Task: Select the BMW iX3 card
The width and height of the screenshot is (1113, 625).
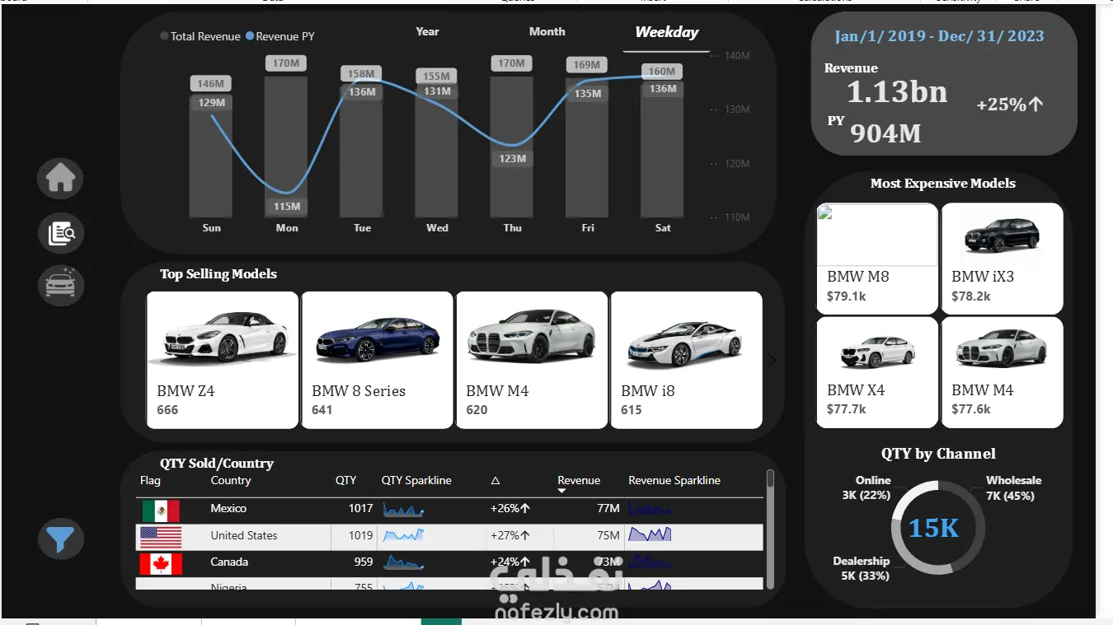Action: click(1003, 259)
